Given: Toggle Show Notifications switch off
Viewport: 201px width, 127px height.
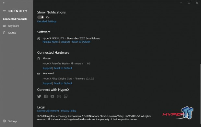Looking at the screenshot, I should [x=41, y=17].
